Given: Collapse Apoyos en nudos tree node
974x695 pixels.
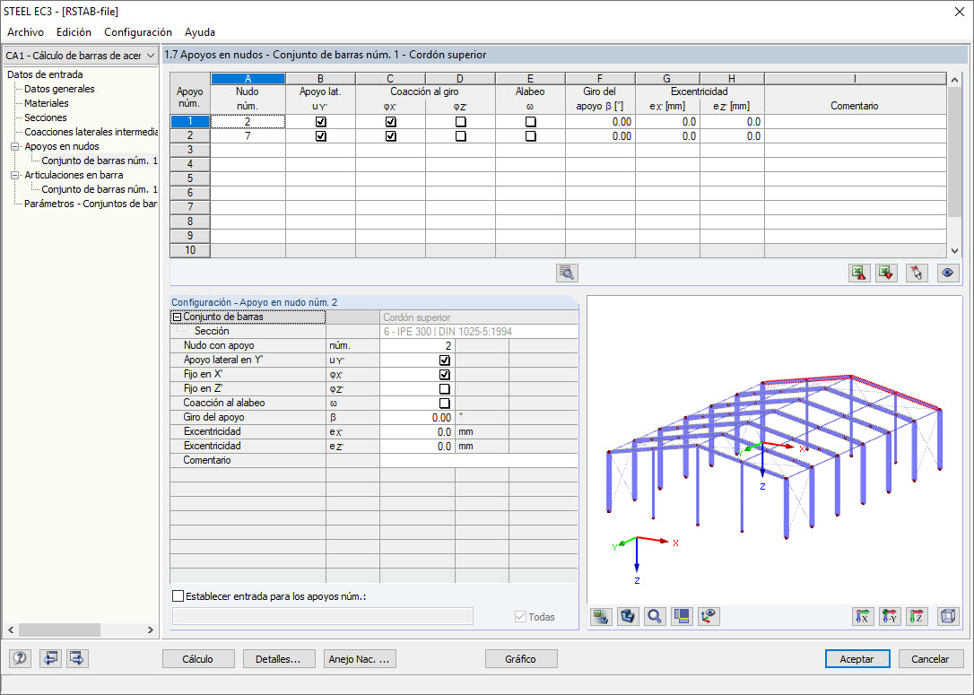Looking at the screenshot, I should tap(15, 146).
